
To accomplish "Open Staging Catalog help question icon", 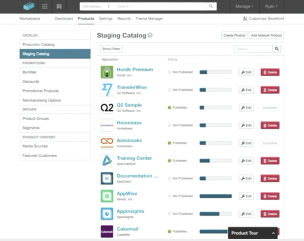I will [150, 35].
